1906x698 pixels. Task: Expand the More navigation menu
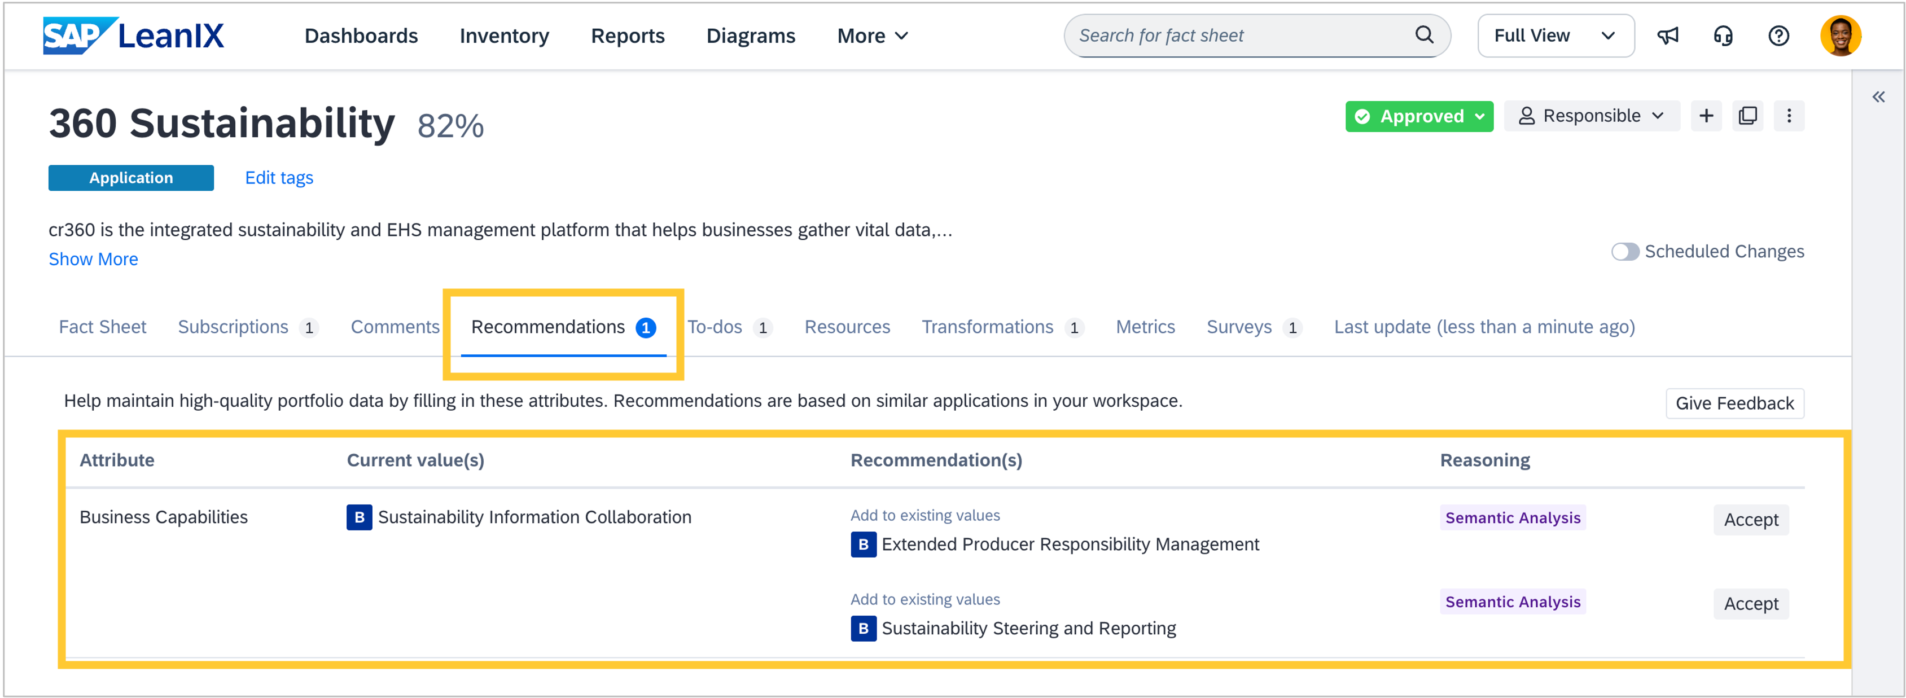click(871, 36)
